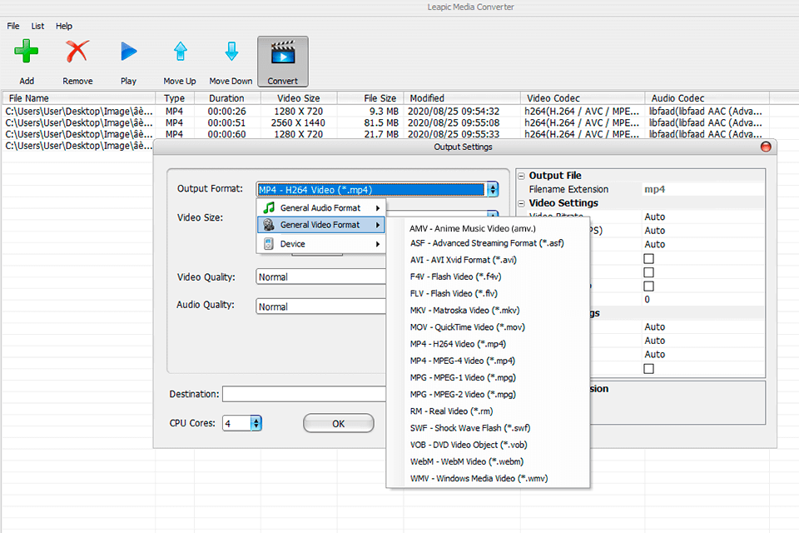The image size is (799, 533).
Task: Choose the green music note General Audio Format
Action: [x=268, y=208]
